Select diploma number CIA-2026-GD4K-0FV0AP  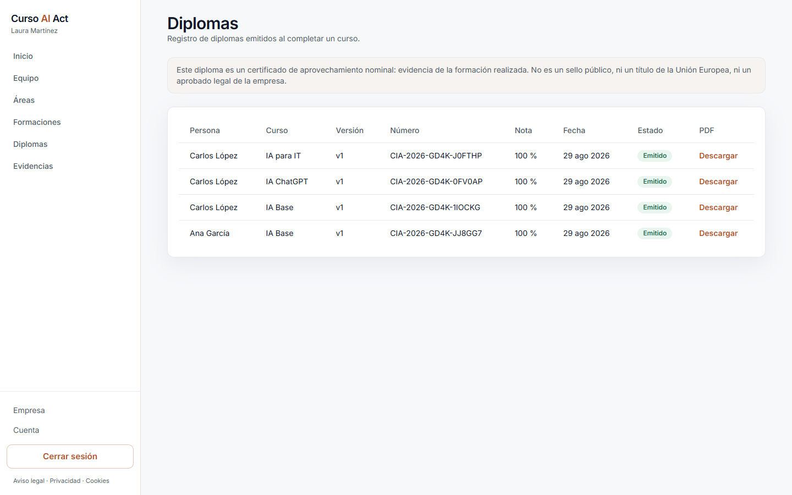tap(436, 182)
